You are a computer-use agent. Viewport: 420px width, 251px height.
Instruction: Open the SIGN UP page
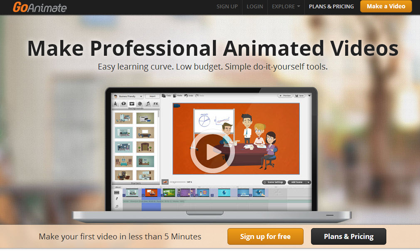coord(227,6)
